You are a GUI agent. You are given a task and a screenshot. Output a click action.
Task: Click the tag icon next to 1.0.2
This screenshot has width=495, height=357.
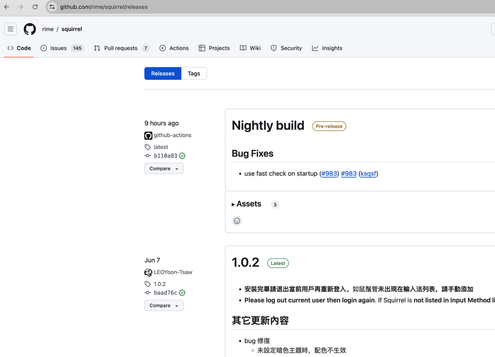click(147, 284)
